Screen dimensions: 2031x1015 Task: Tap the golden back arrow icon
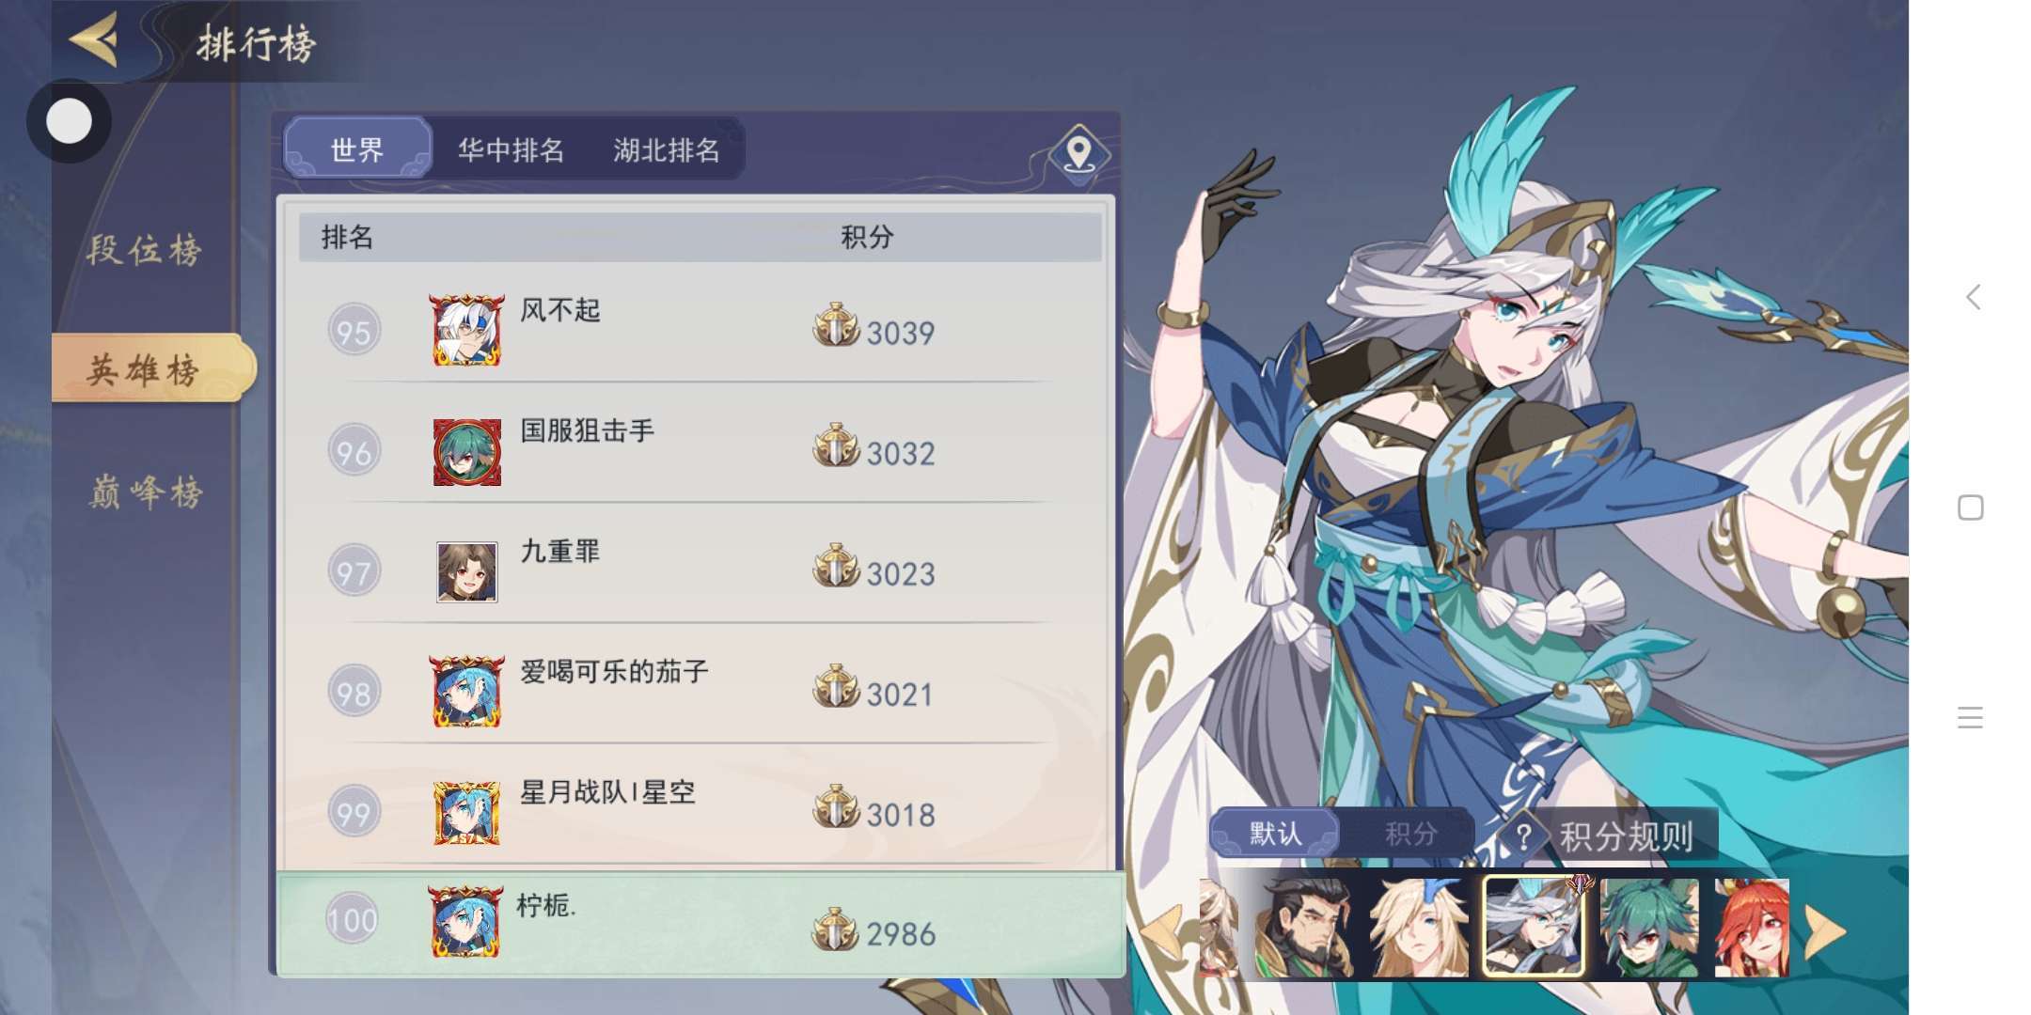[94, 39]
